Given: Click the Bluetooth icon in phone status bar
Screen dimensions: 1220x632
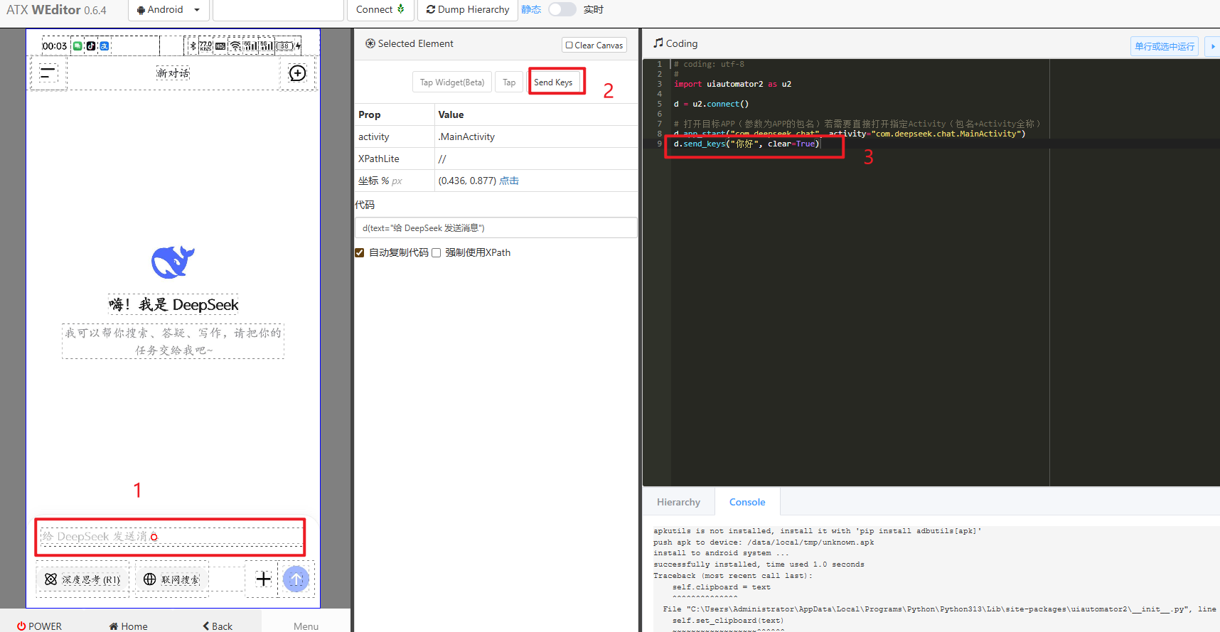Looking at the screenshot, I should [193, 46].
